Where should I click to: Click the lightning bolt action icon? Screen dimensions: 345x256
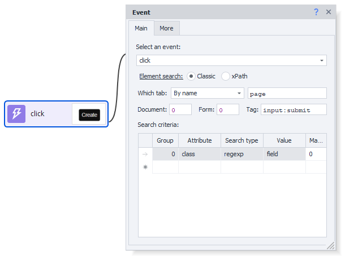click(x=16, y=114)
